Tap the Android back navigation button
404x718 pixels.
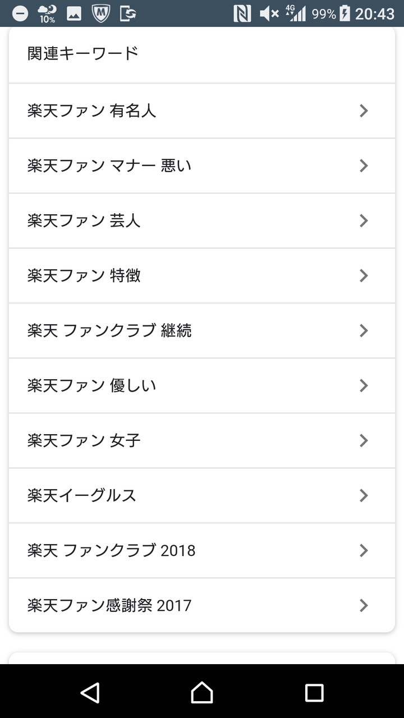90,693
